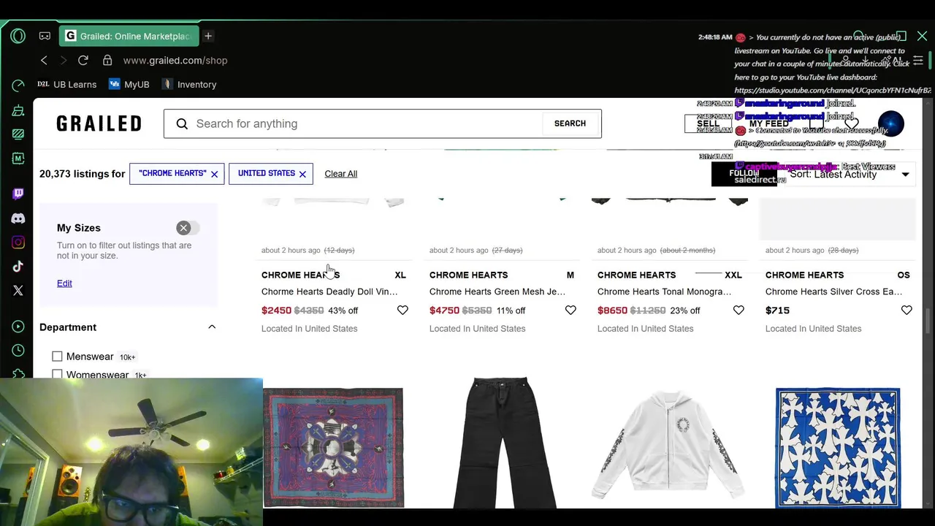Open Discord from the browser sidebar

[x=18, y=218]
